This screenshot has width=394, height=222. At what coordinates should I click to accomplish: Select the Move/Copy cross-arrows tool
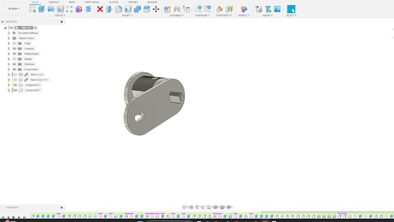click(156, 9)
